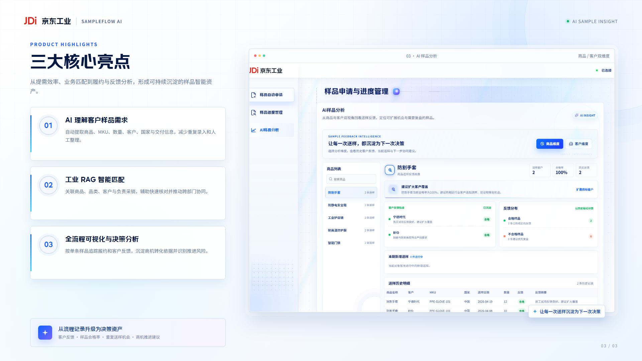Image resolution: width=642 pixels, height=361 pixels.
Task: Click the 京东工业 logo inside the app window
Action: tap(266, 71)
